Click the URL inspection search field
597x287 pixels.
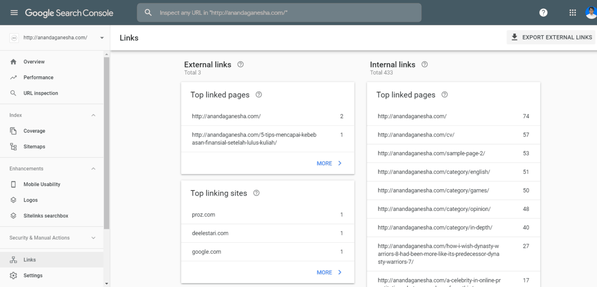279,13
